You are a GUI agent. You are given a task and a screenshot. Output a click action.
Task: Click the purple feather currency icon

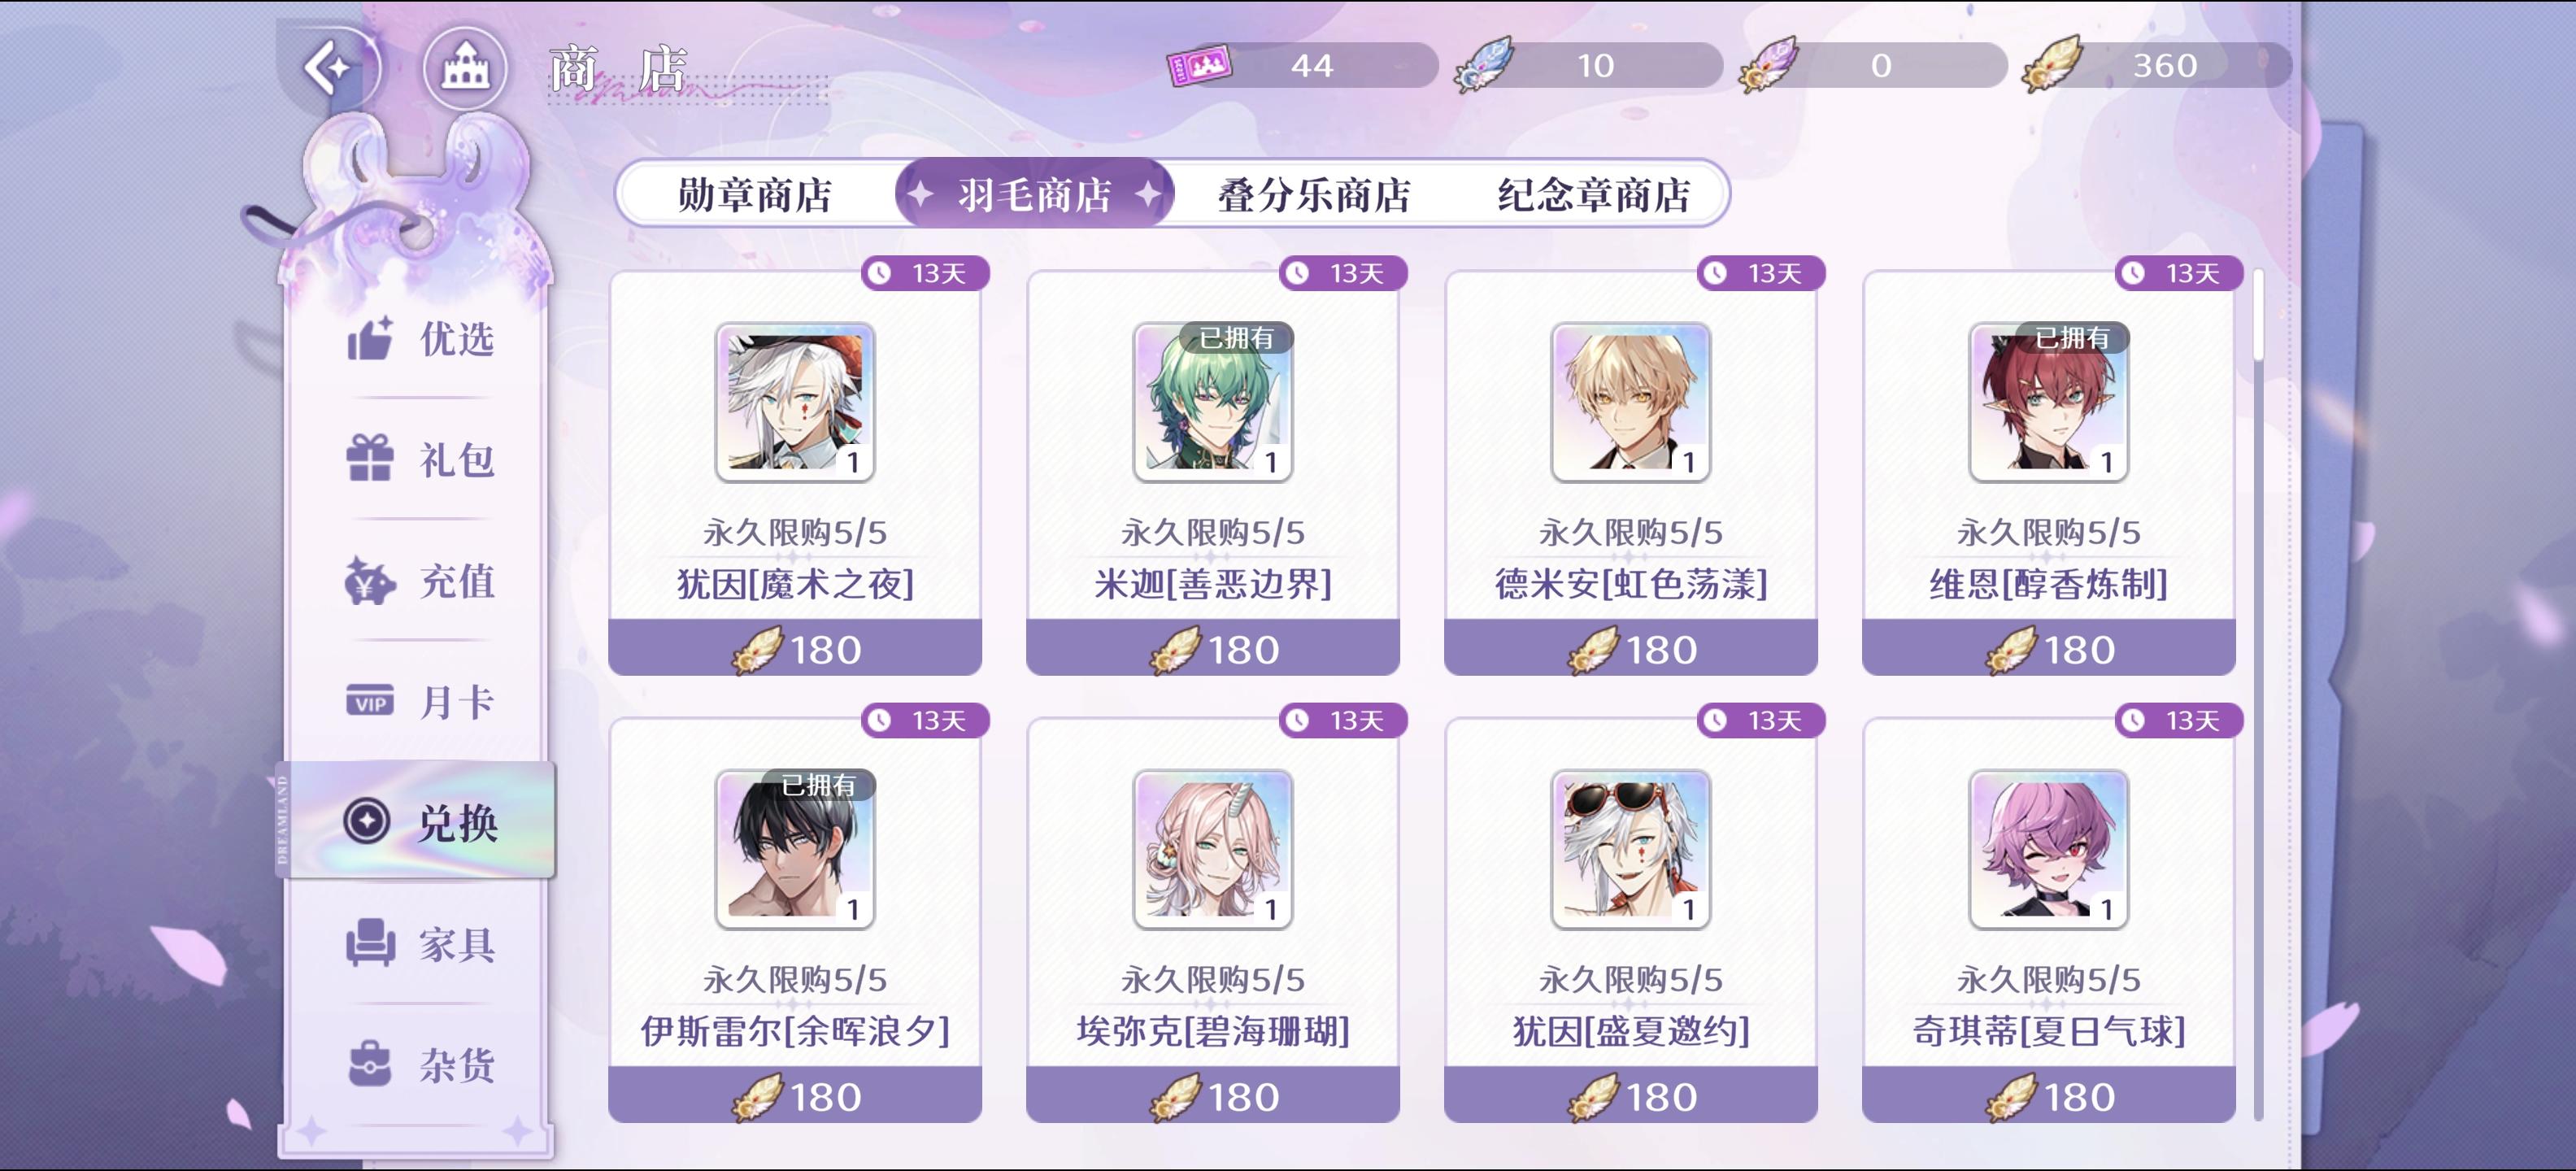[x=1768, y=65]
